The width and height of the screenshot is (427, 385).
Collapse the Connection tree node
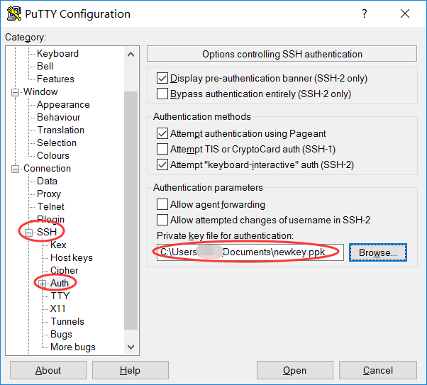coord(16,169)
